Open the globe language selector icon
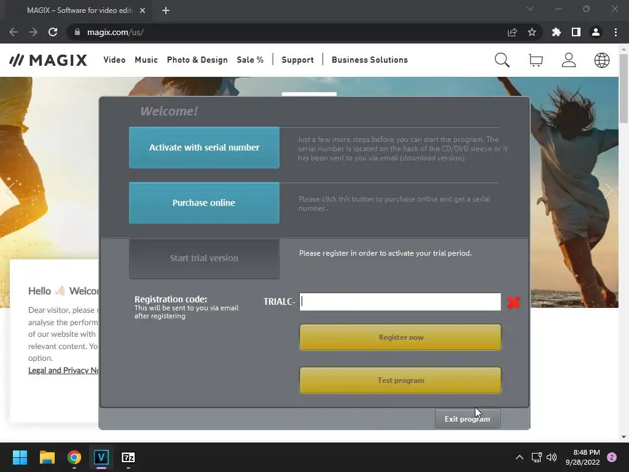This screenshot has width=629, height=472. point(602,60)
